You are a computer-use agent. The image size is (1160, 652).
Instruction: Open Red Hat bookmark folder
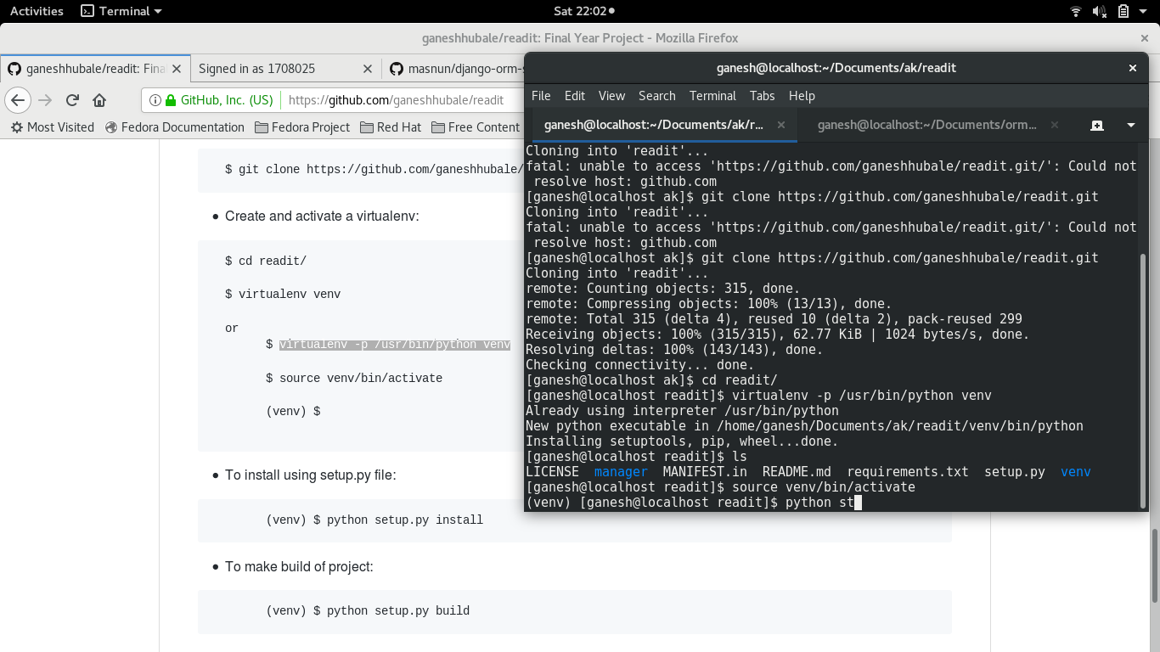click(x=391, y=127)
